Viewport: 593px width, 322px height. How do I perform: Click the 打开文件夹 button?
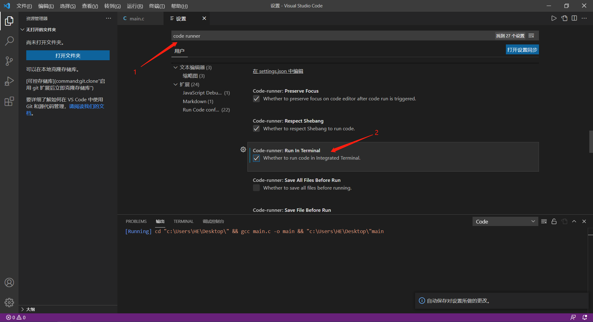click(68, 56)
